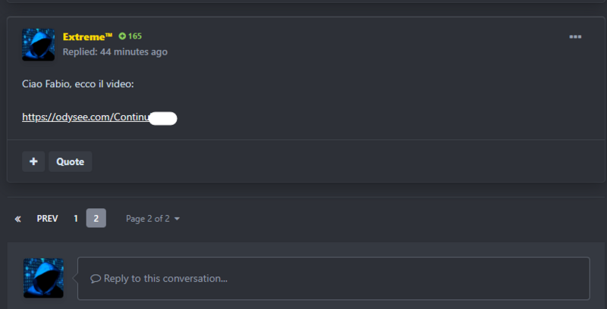The width and height of the screenshot is (607, 309).
Task: Focus the "Reply to this conversation" field
Action: click(x=334, y=279)
